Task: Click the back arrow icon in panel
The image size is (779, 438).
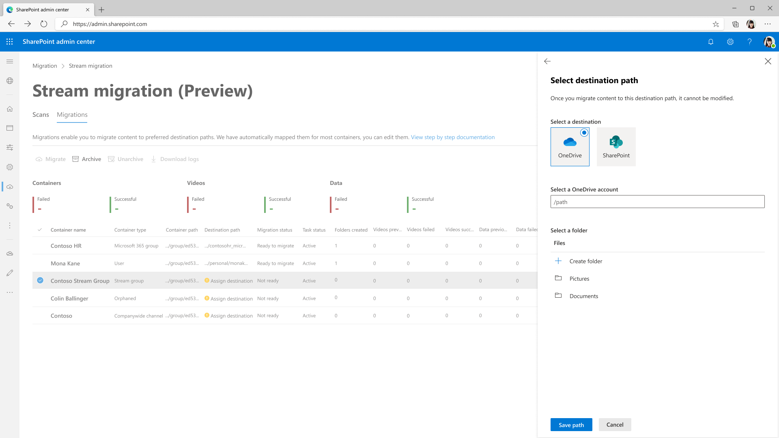Action: point(547,61)
